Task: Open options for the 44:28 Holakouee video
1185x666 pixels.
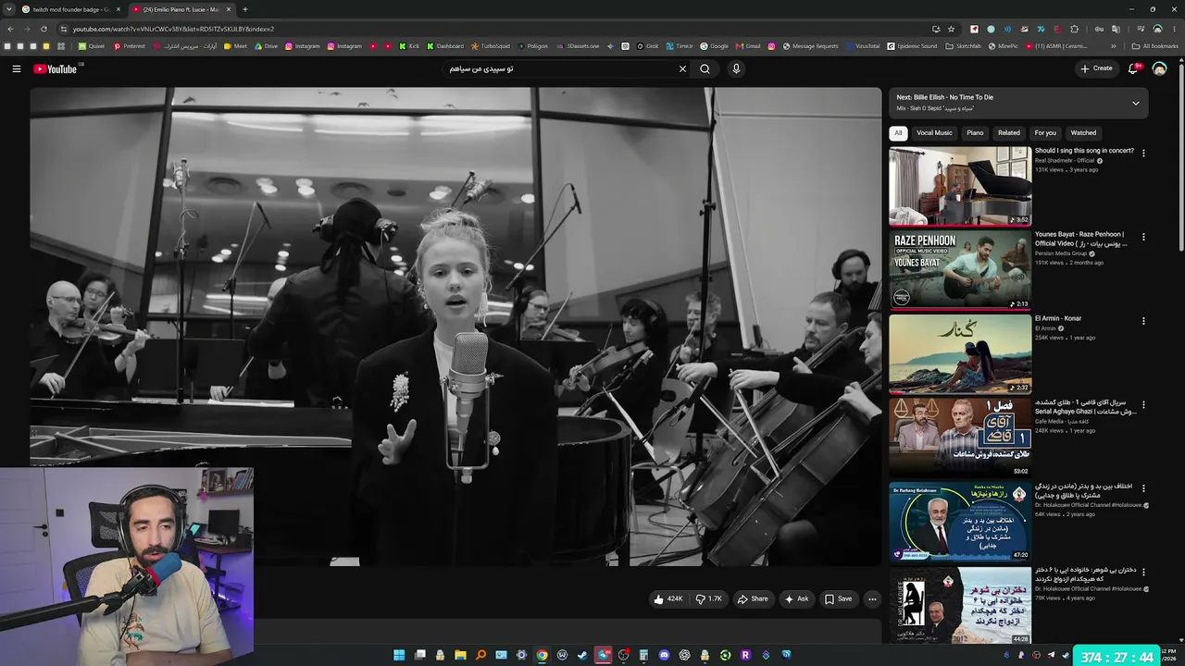Action: click(x=1143, y=572)
